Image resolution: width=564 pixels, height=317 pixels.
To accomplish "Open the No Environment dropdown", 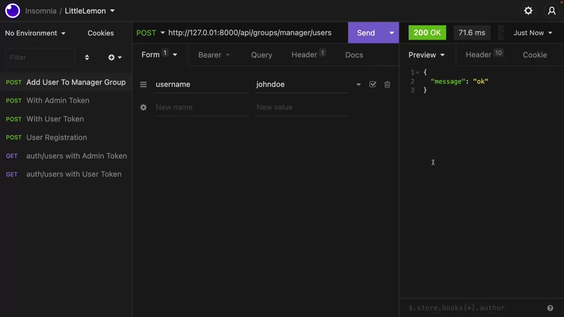I will [x=35, y=33].
